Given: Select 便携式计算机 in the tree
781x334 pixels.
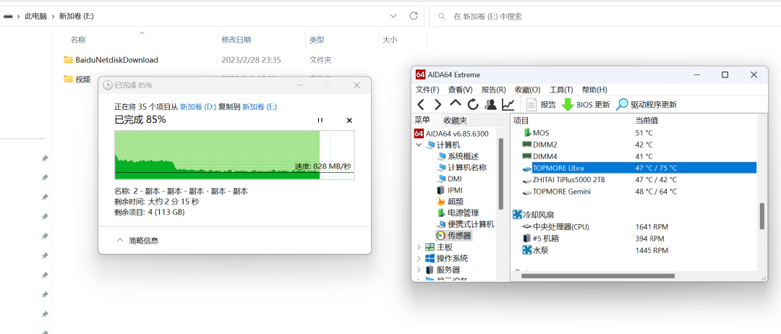Looking at the screenshot, I should (465, 224).
